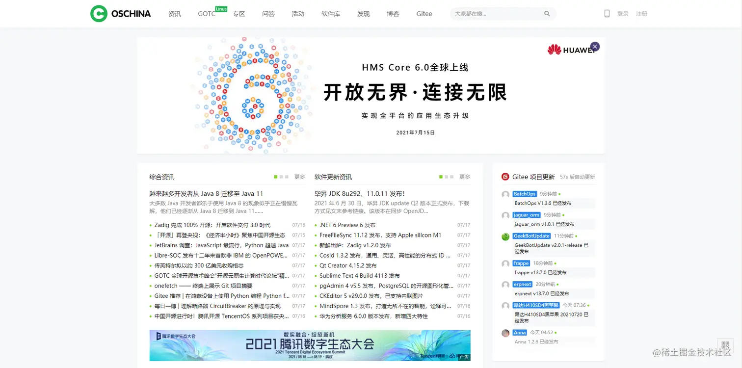
Task: Click the QR code icon at bottom right
Action: tap(725, 345)
